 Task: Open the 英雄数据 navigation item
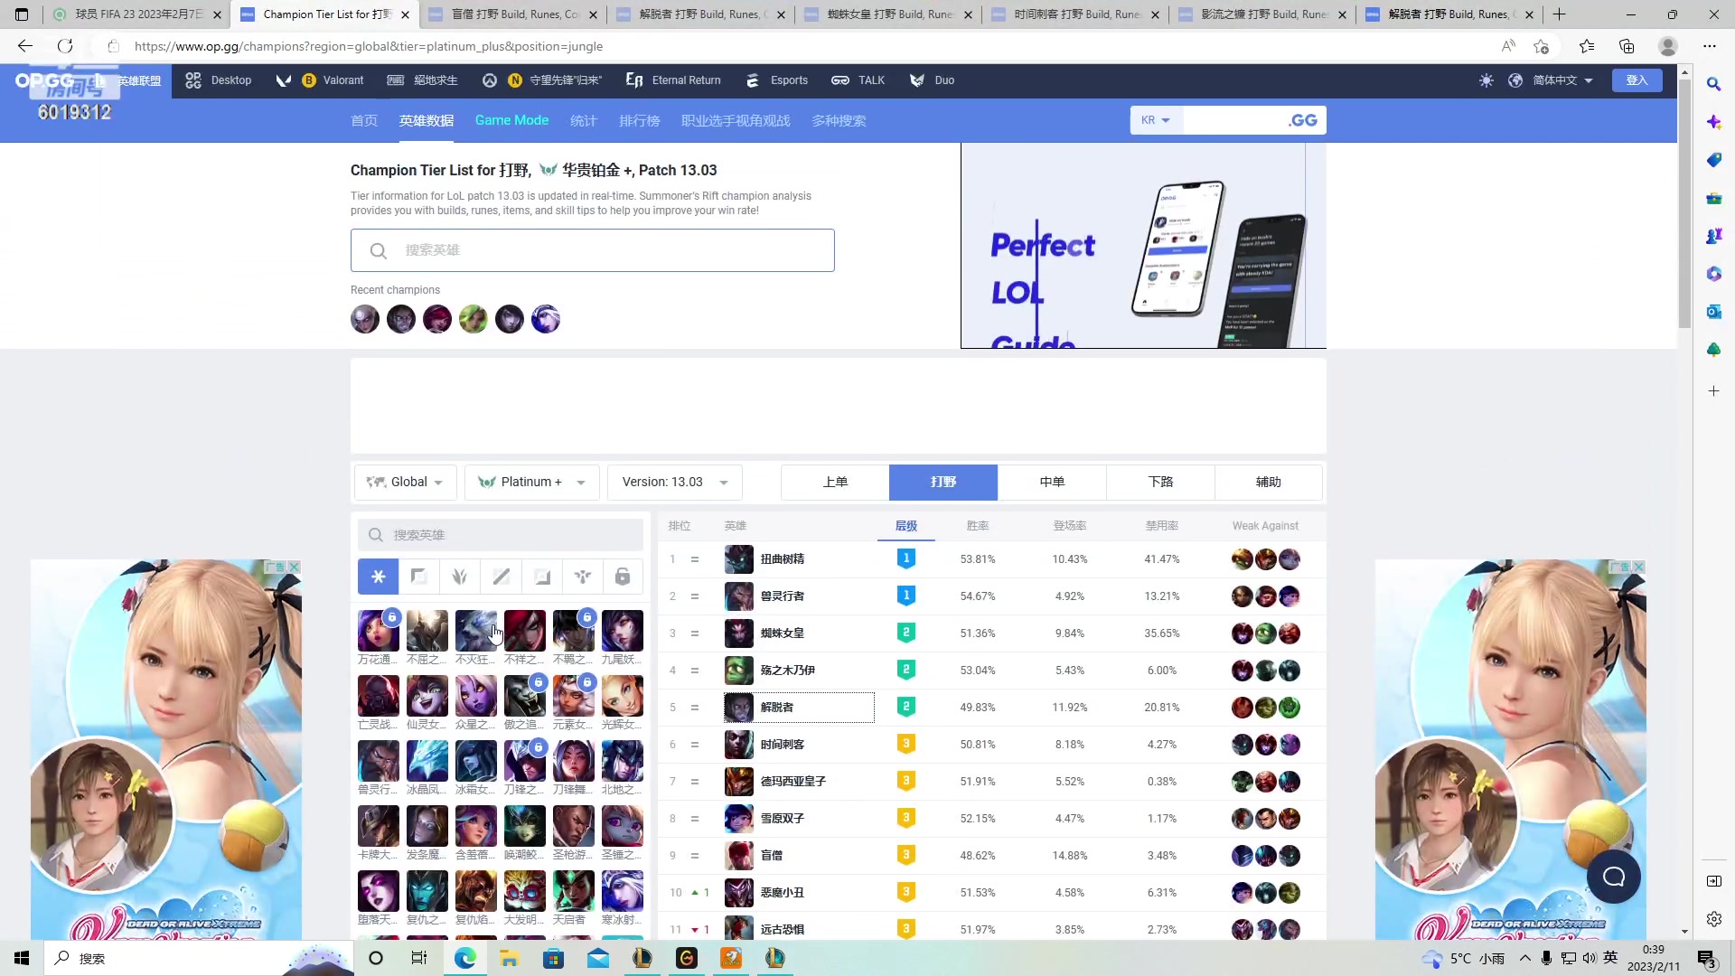[427, 121]
